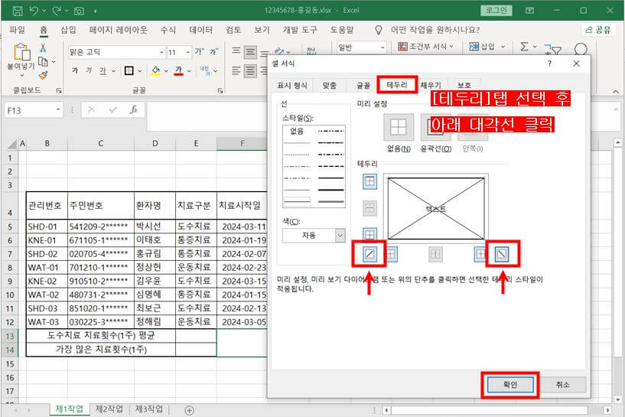Click the 공유 share button
Image resolution: width=625 pixels, height=417 pixels.
click(598, 30)
